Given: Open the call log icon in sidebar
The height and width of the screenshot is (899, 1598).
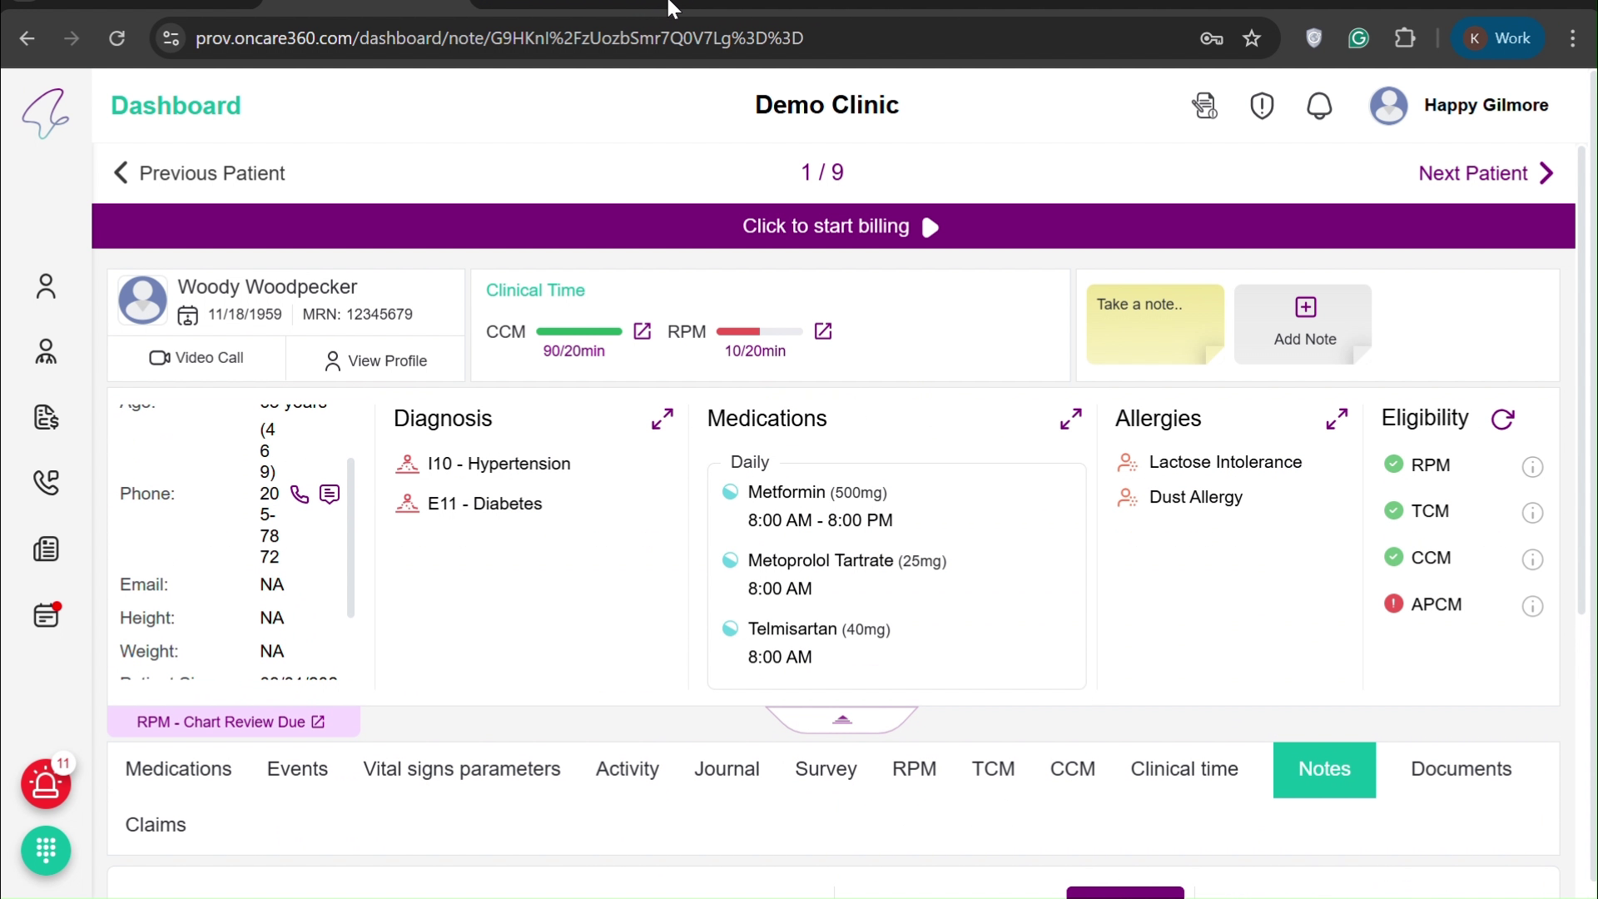Looking at the screenshot, I should pos(47,483).
